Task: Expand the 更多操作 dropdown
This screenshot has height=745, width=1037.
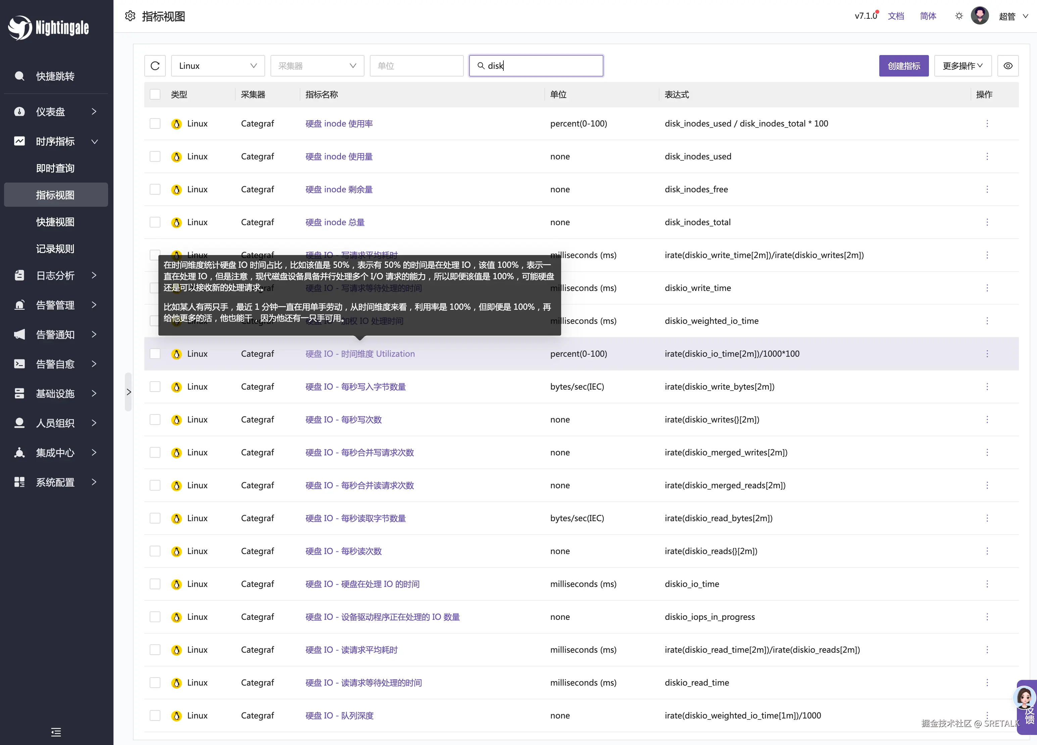Action: pyautogui.click(x=962, y=66)
